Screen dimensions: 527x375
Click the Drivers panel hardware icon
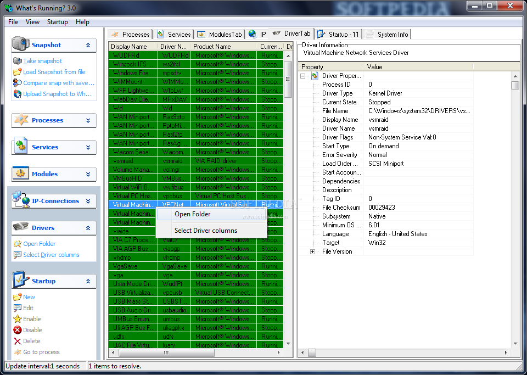(20, 227)
